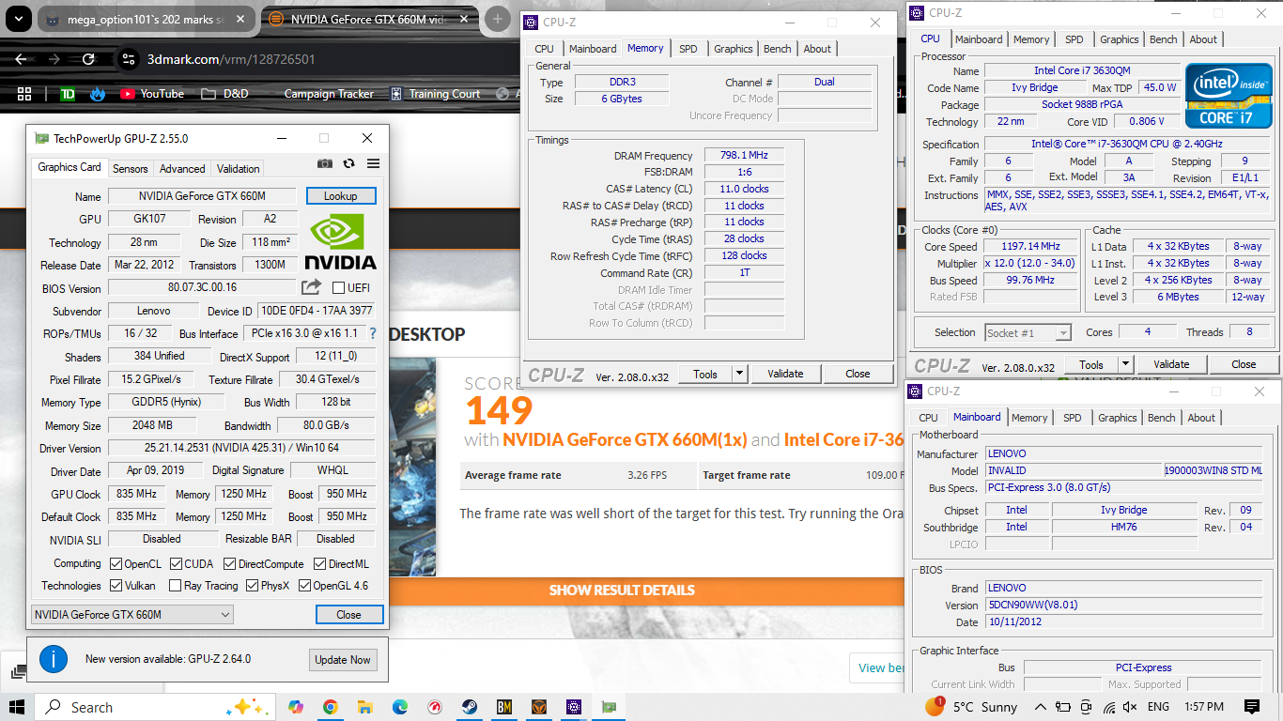Open File Explorer from the taskbar

(365, 707)
